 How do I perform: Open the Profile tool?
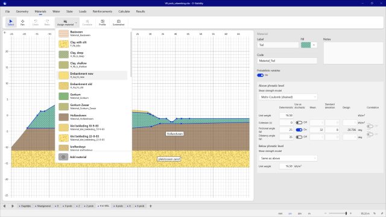[x=102, y=22]
